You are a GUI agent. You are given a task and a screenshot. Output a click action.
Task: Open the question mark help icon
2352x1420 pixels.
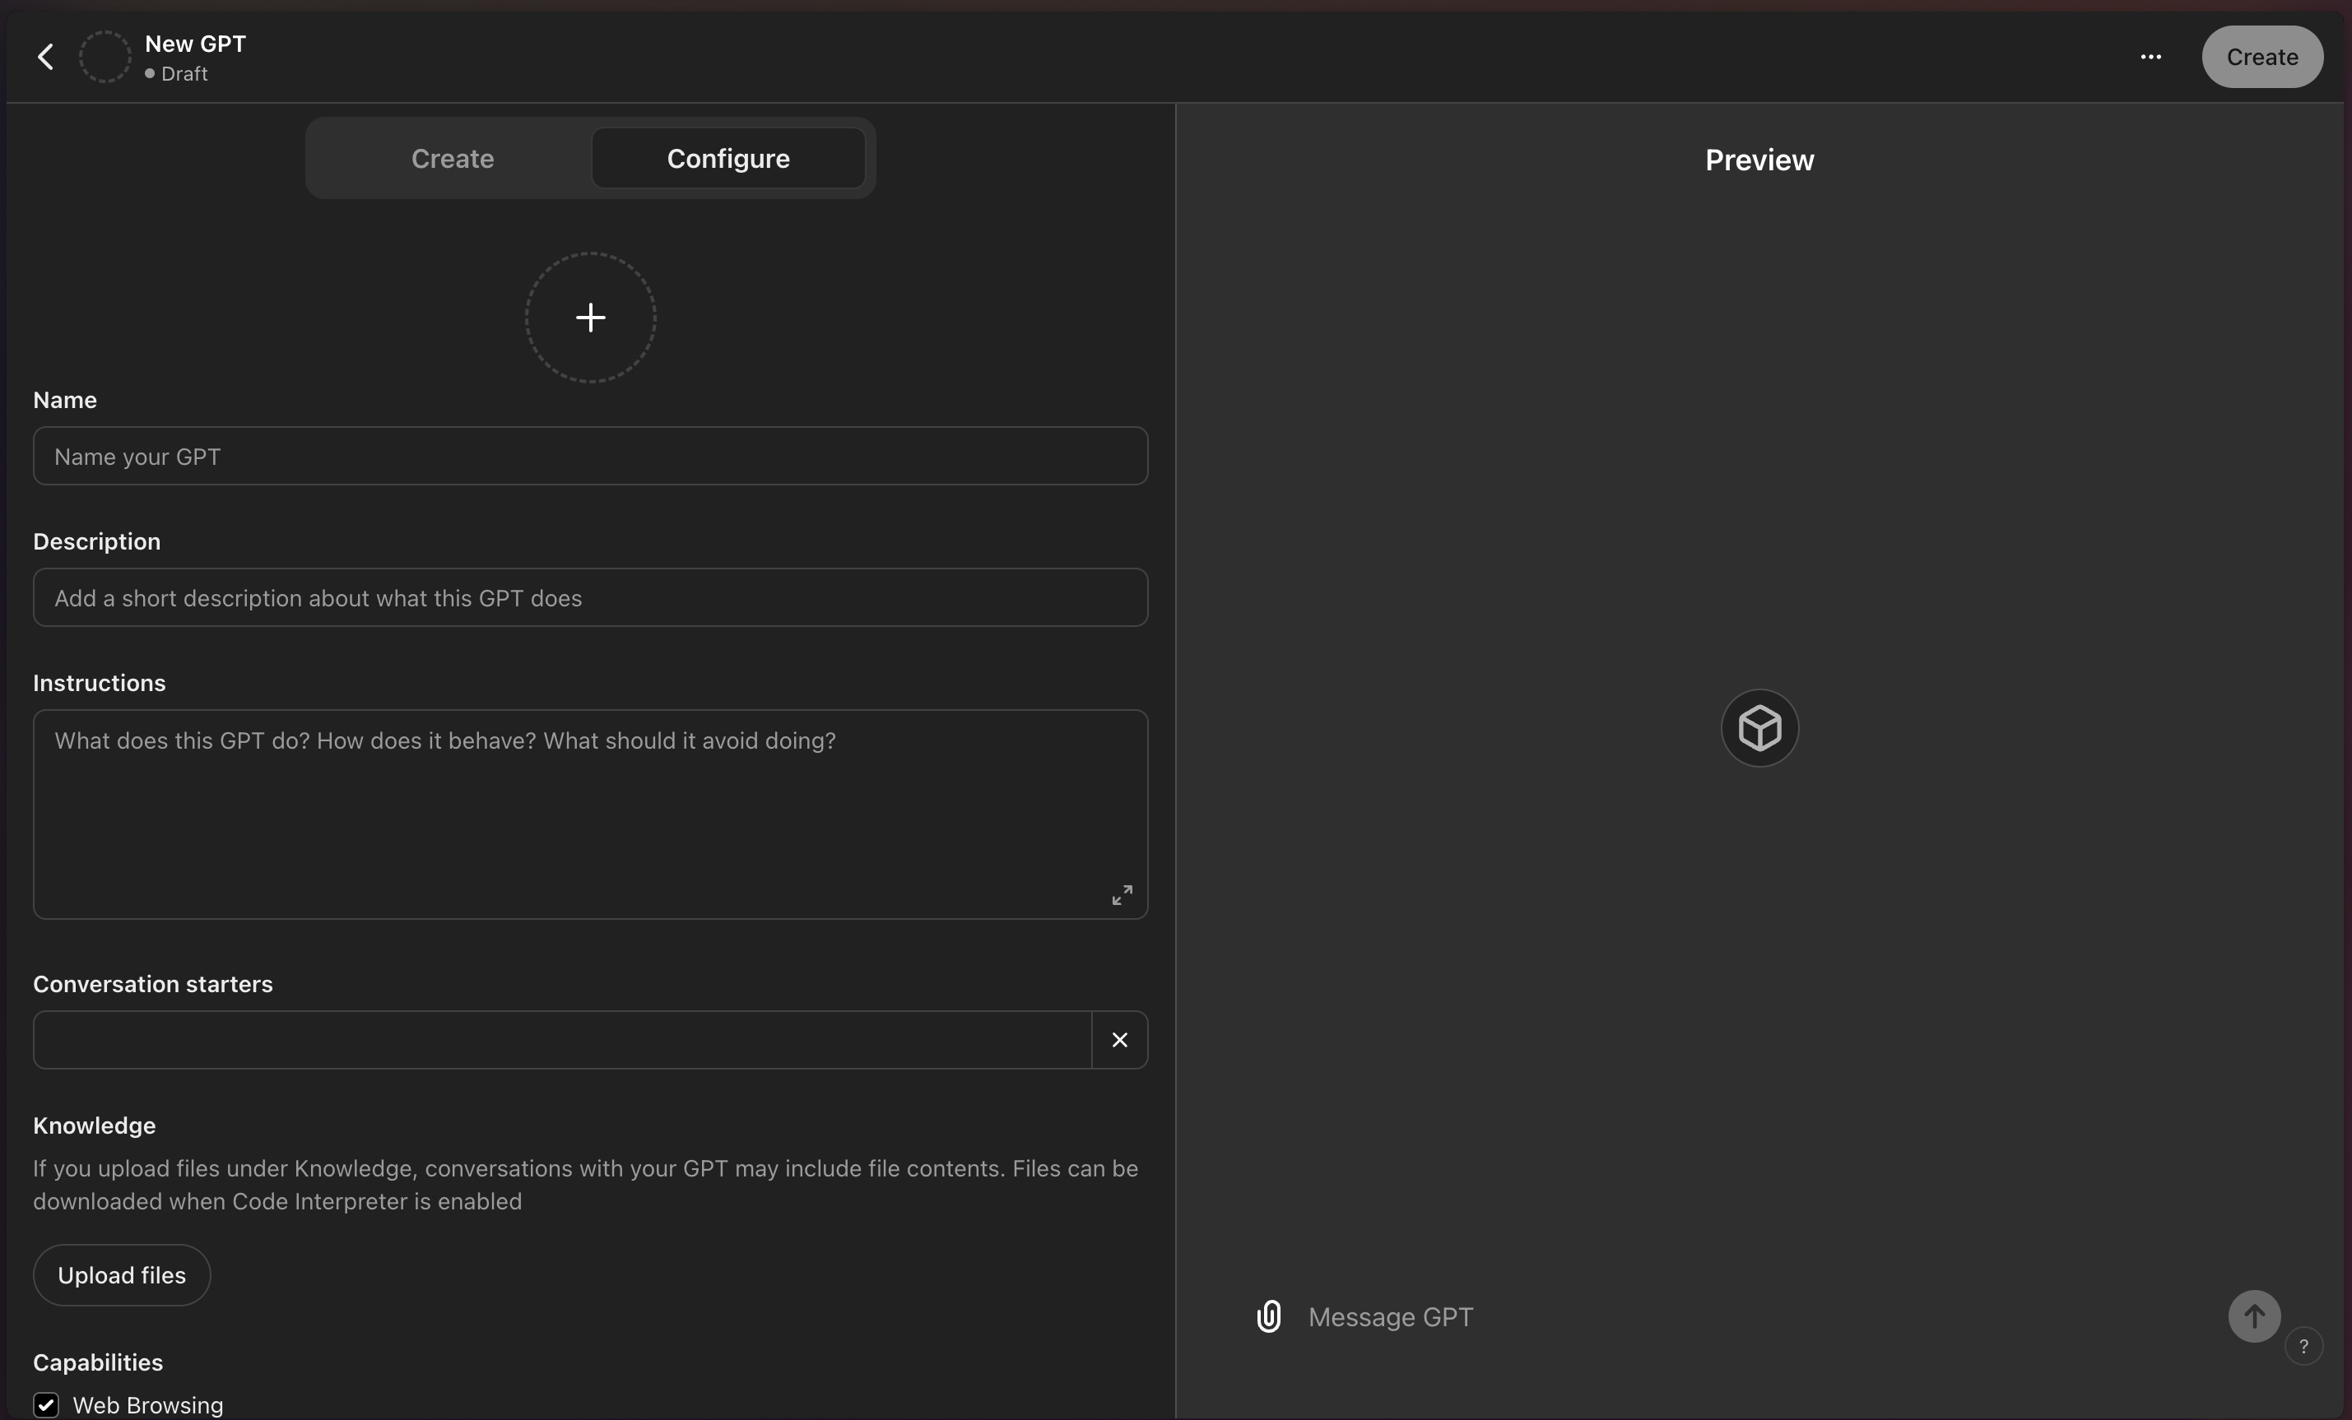(2303, 1347)
